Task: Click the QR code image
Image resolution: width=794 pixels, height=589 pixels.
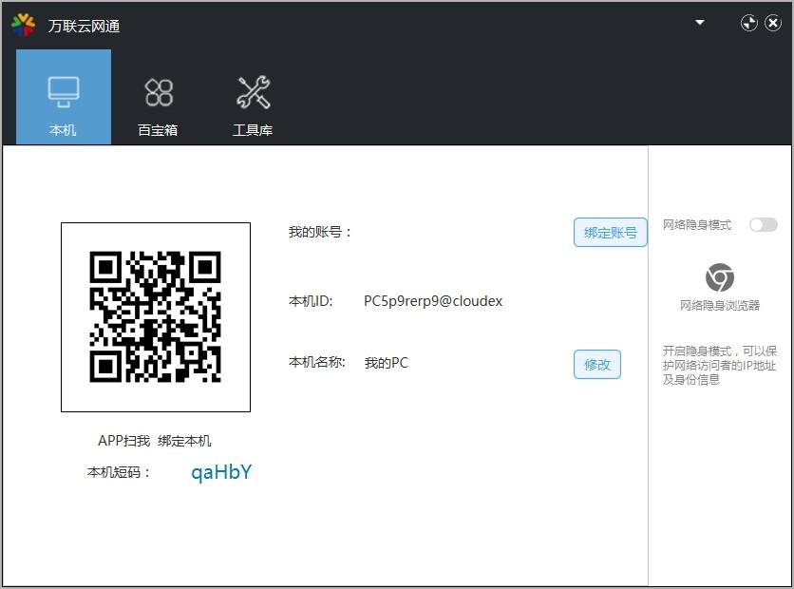Action: point(156,317)
